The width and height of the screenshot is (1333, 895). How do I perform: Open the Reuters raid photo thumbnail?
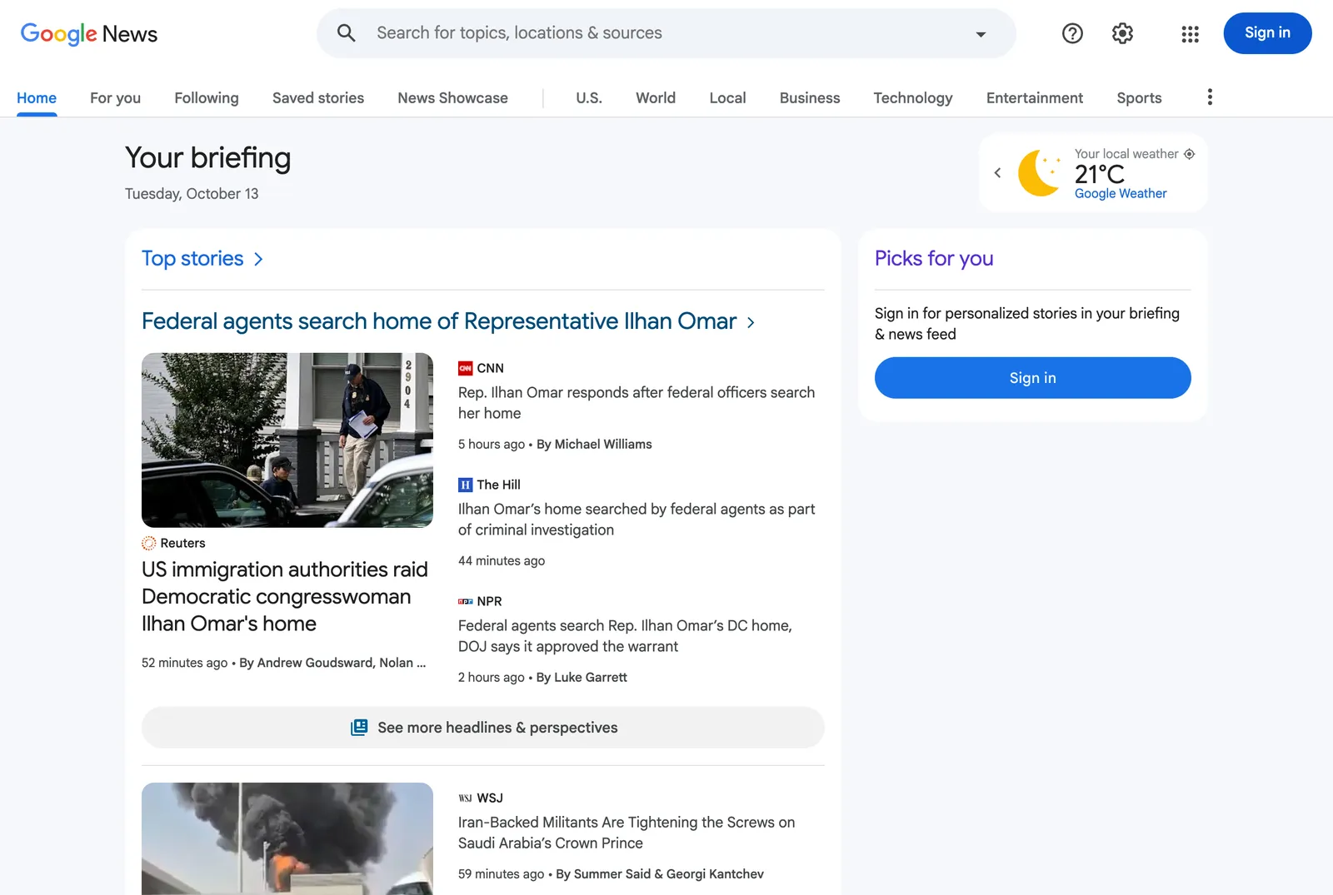tap(287, 440)
